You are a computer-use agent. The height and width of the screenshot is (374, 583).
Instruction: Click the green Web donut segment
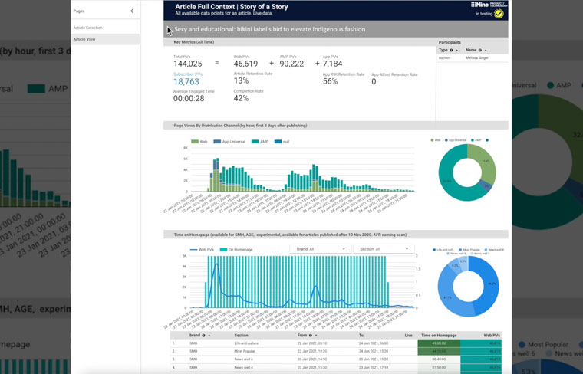point(487,162)
